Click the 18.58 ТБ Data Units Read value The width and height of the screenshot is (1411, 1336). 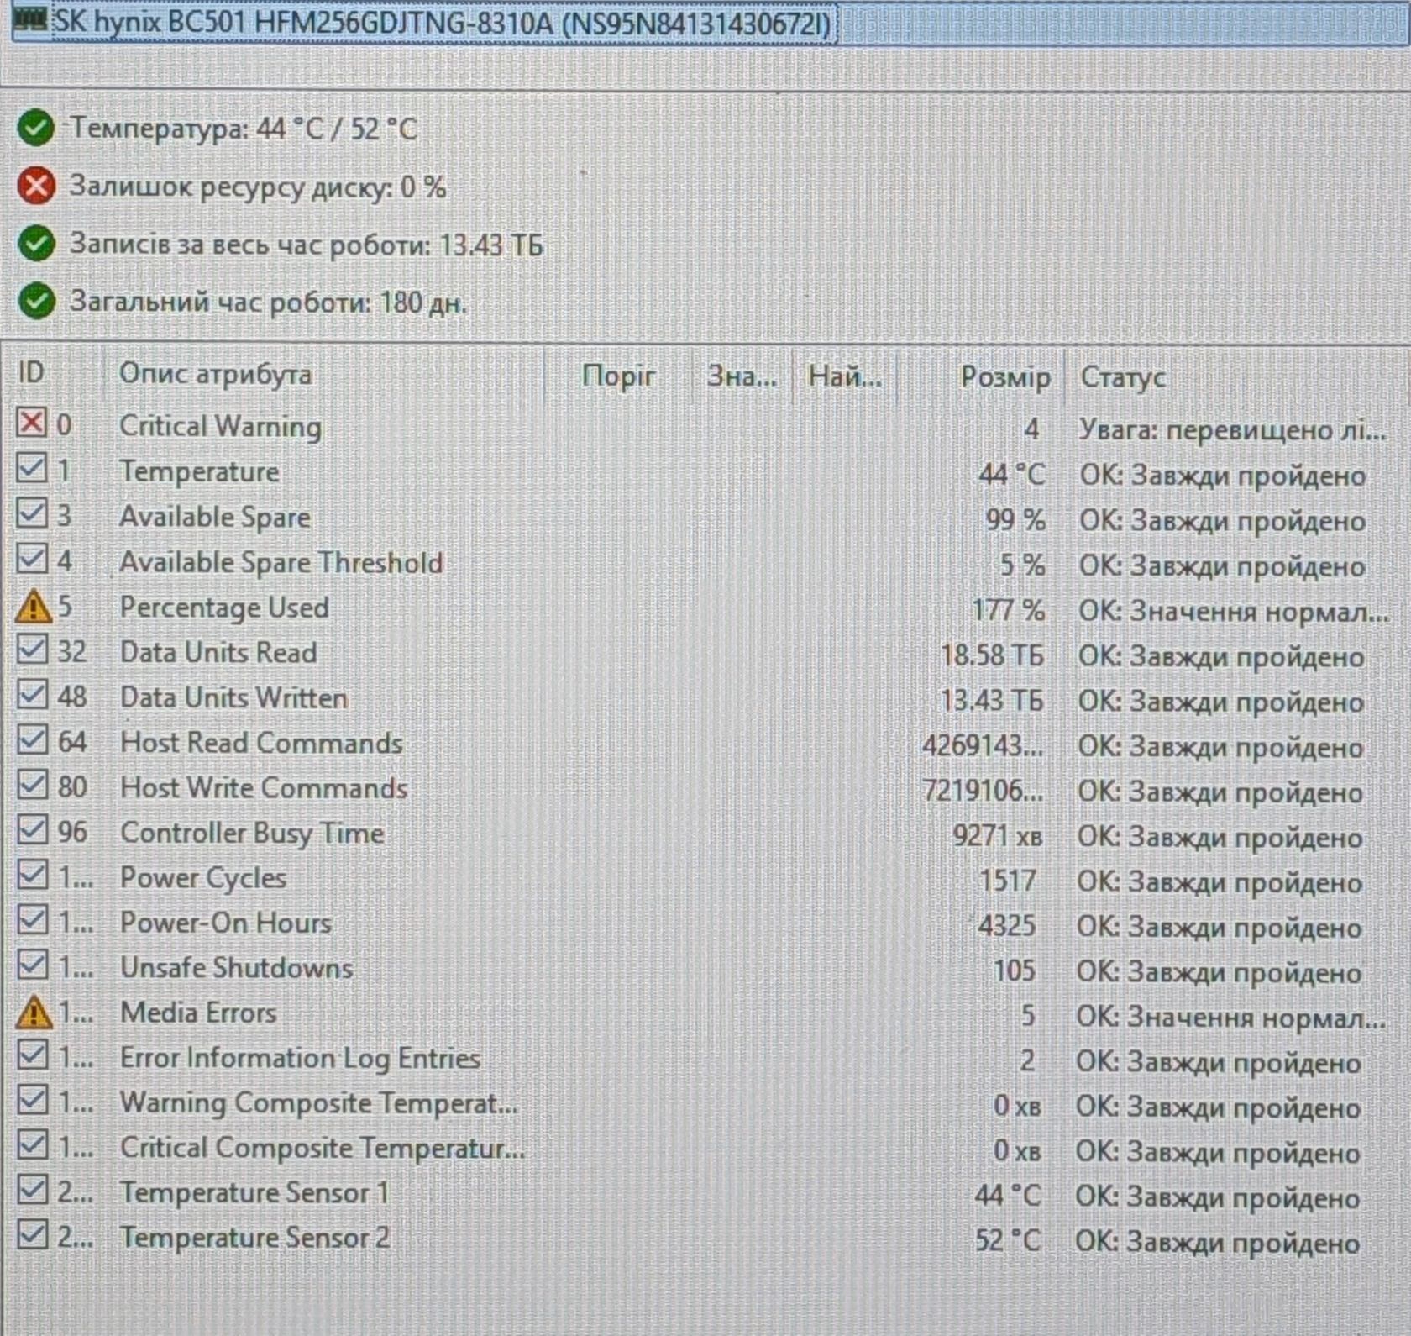992,655
